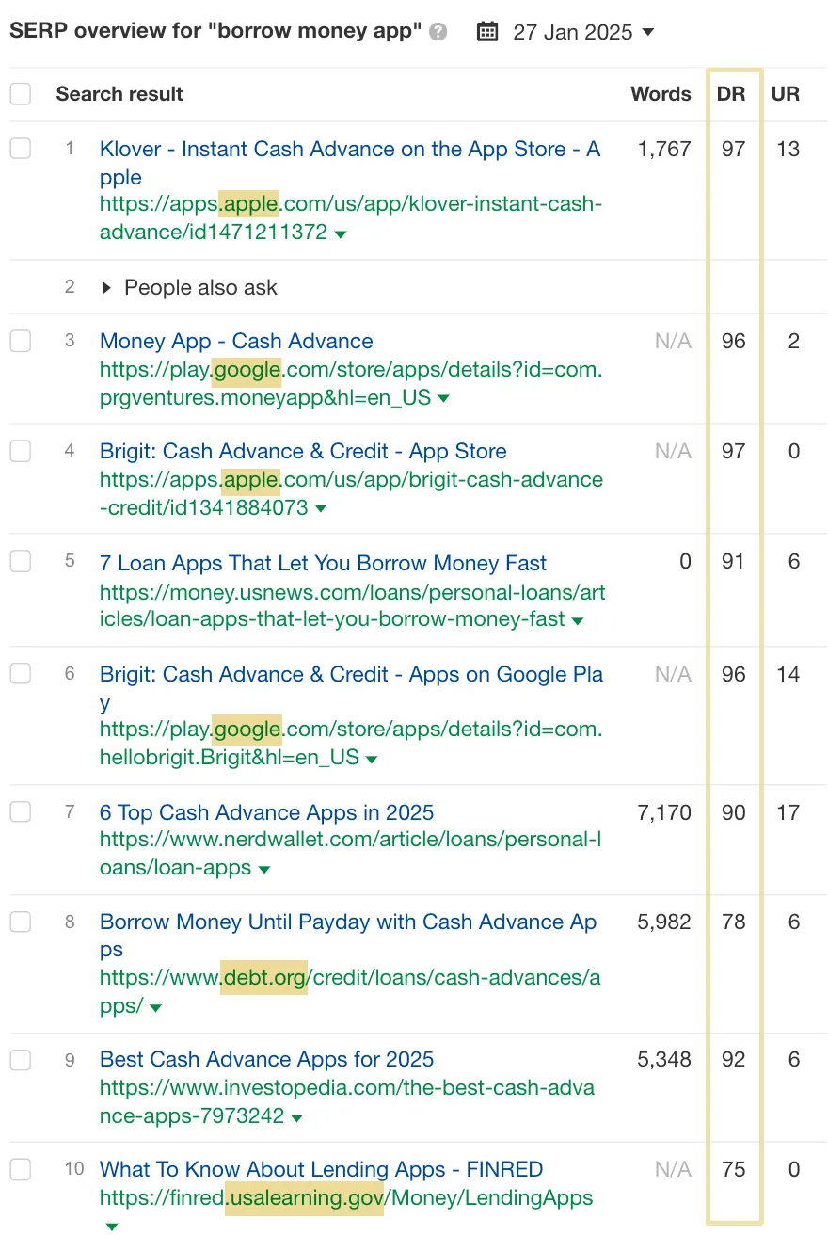Click DR value 92 for Investopedia

733,1060
